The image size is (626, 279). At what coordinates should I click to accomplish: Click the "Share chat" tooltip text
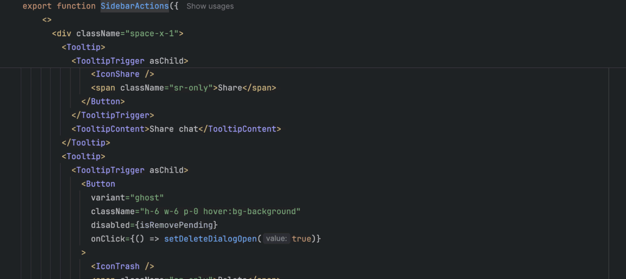click(174, 129)
